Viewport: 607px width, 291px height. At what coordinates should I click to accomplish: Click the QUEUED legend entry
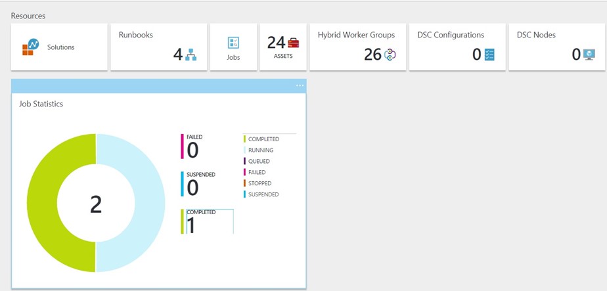257,162
